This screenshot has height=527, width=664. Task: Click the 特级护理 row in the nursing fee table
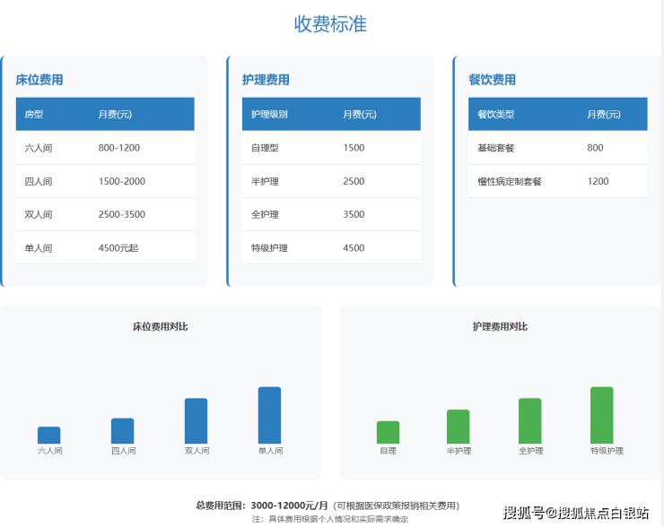330,248
